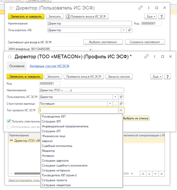Click ellipsis selector for Структурная единица
This screenshot has width=177, height=190.
pos(115,104)
